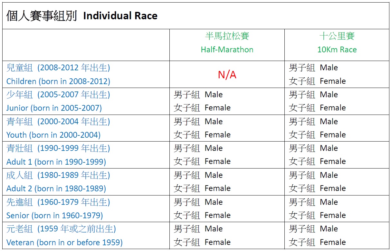The image size is (391, 251).
Task: Click Male in Youth Half-Marathon cell
Action: [x=214, y=122]
